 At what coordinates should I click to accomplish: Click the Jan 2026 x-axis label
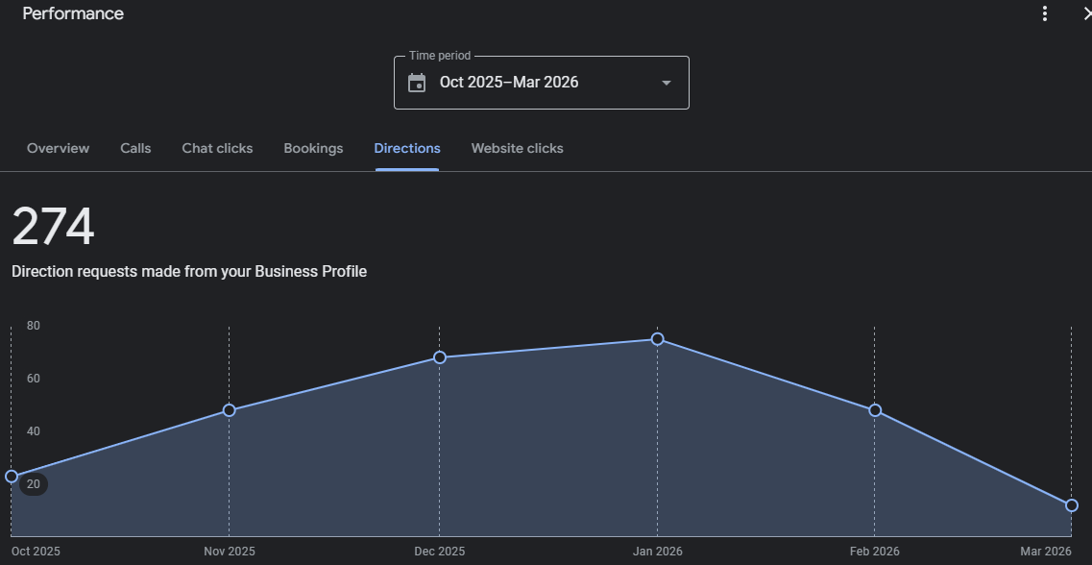(x=657, y=552)
